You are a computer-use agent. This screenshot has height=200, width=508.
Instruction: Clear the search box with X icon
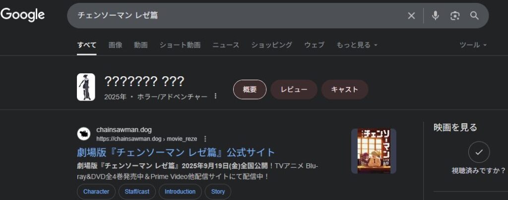(x=411, y=16)
